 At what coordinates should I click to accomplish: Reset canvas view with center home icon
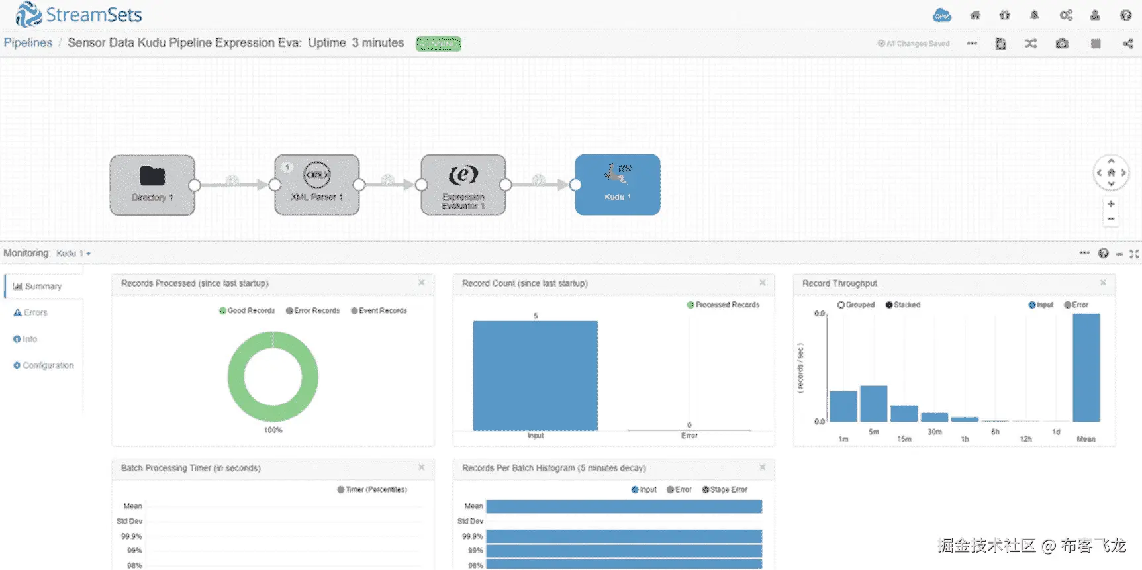click(1111, 173)
